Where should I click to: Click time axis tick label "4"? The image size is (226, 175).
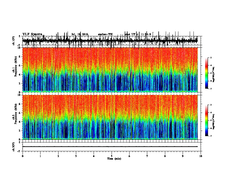click(94, 156)
